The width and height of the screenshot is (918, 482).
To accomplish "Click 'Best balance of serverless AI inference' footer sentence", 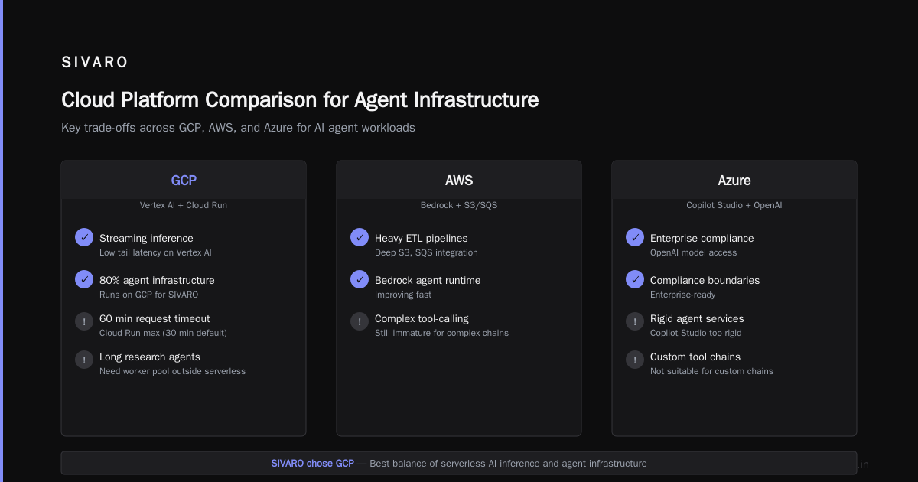I will 508,463.
